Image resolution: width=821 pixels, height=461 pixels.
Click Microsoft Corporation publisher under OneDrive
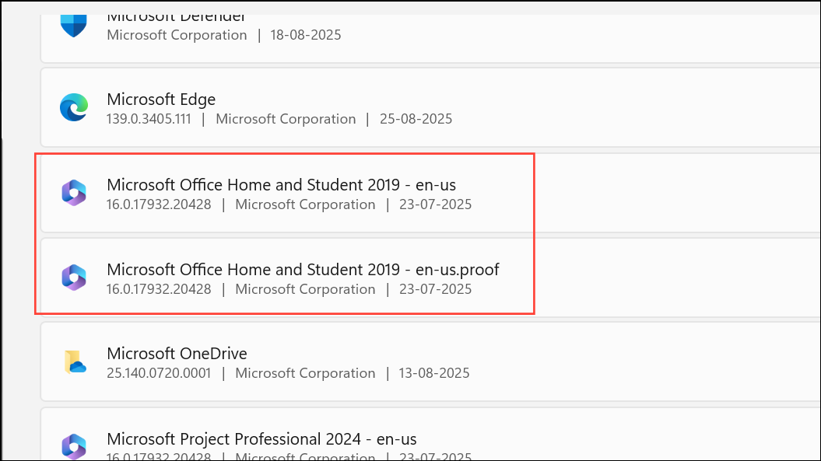pos(305,374)
